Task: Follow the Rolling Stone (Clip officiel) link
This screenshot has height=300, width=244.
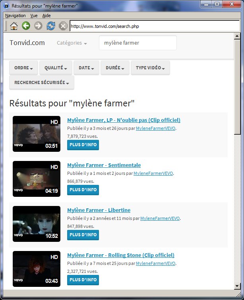Action: click(x=121, y=255)
